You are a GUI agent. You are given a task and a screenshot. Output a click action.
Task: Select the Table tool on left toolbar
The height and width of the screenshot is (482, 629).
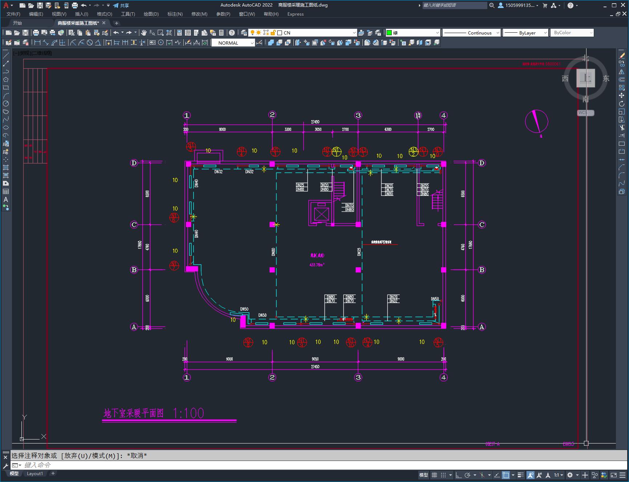tap(6, 192)
